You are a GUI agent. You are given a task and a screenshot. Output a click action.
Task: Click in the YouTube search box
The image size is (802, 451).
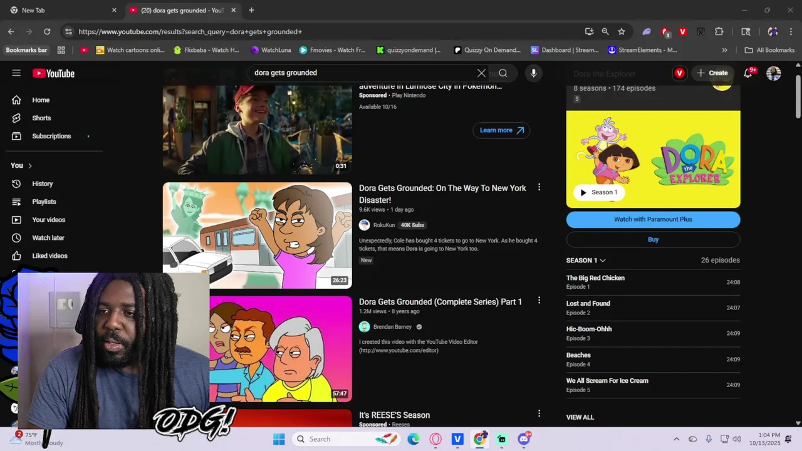(x=363, y=73)
